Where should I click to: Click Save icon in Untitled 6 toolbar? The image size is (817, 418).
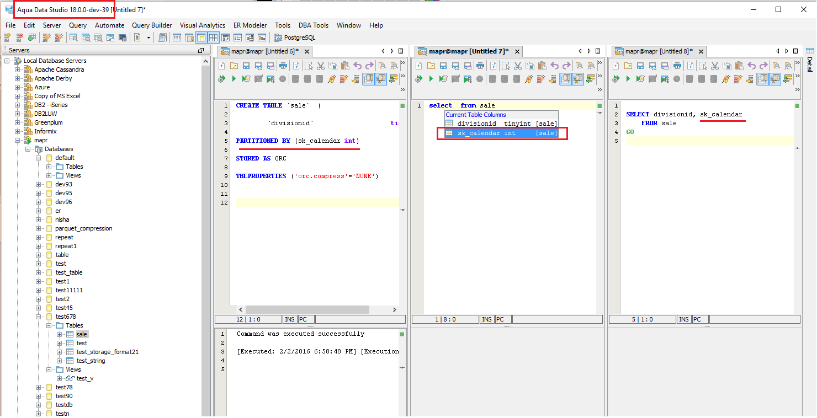(x=246, y=66)
